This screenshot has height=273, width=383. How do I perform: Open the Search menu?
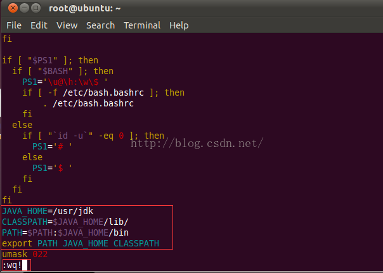pyautogui.click(x=100, y=25)
